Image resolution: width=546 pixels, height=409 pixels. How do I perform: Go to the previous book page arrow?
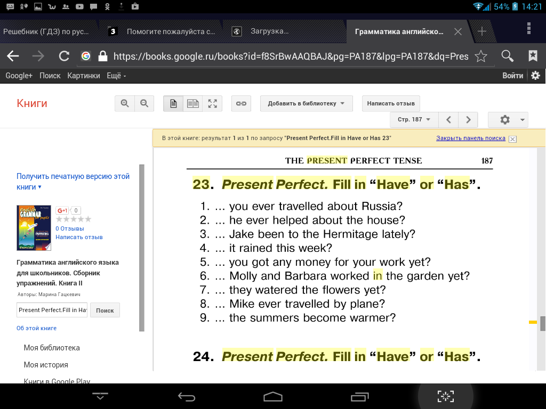click(x=449, y=120)
